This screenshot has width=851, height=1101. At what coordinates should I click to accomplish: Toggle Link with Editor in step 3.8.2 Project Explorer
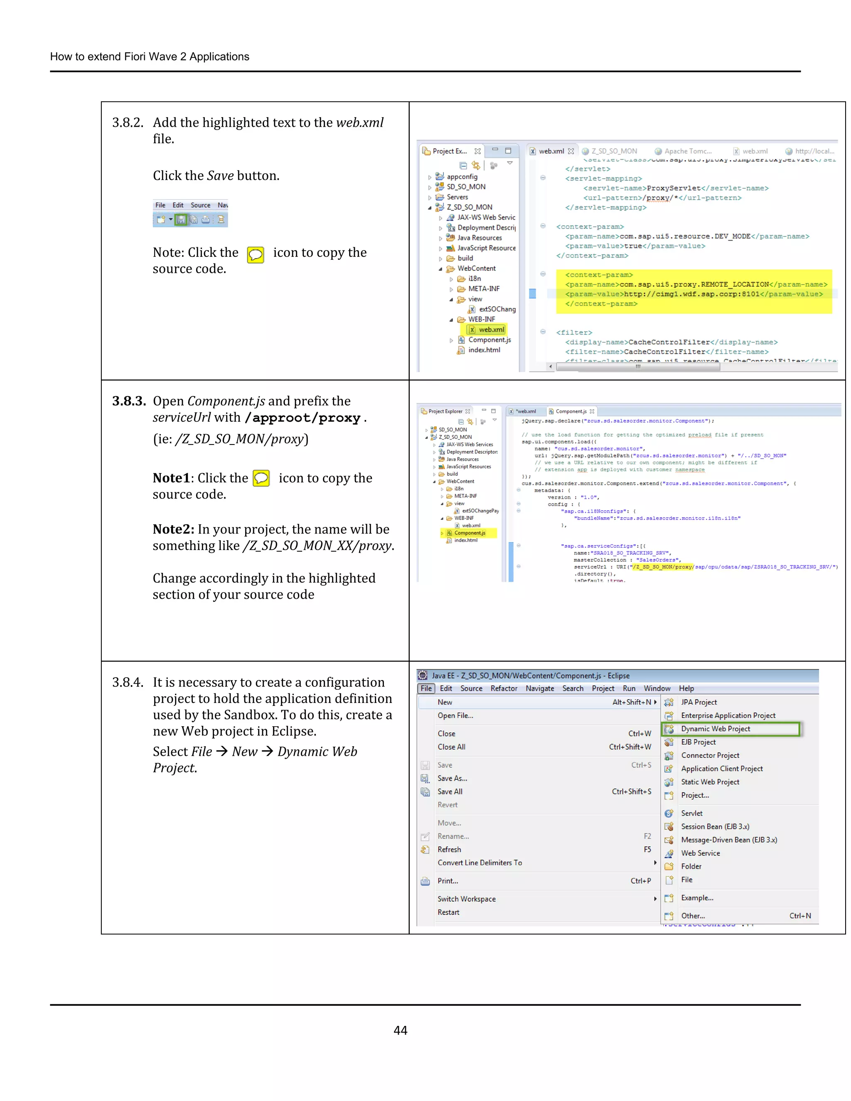click(476, 165)
